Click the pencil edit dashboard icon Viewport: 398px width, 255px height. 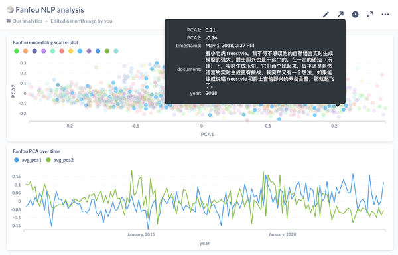point(326,15)
